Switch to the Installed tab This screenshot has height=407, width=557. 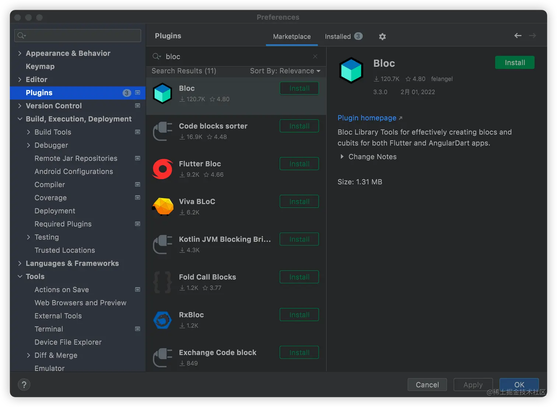pos(344,36)
